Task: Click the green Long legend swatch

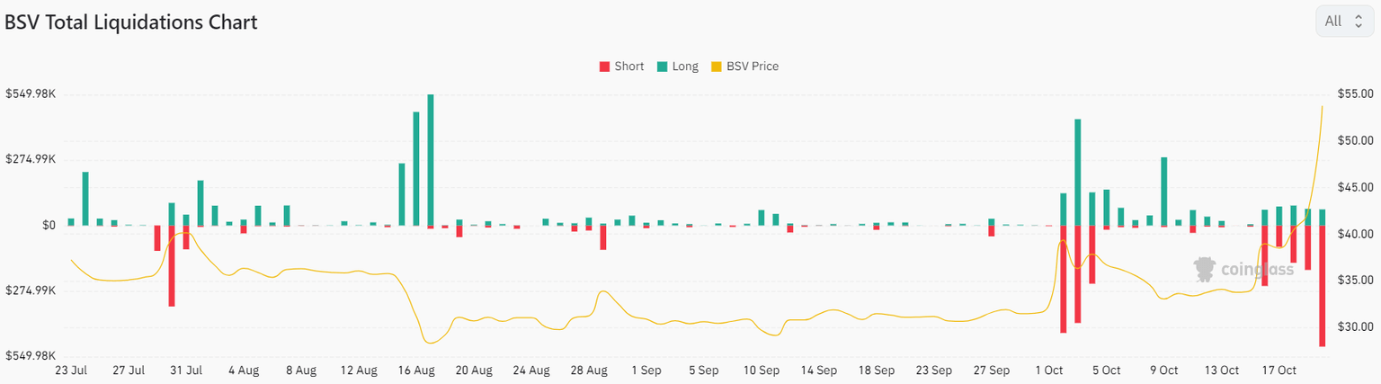Action: pos(662,67)
